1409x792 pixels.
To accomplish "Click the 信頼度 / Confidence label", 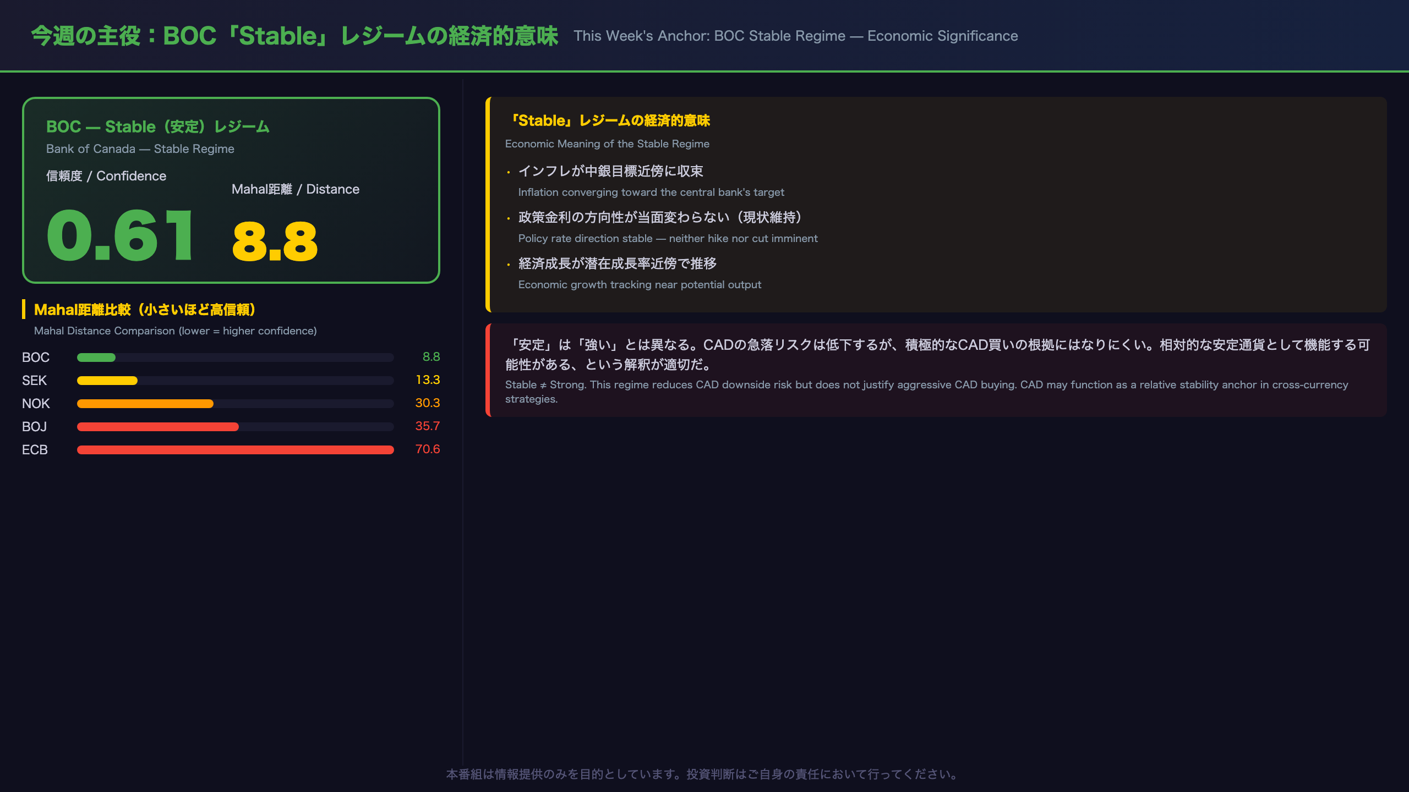I will (106, 176).
